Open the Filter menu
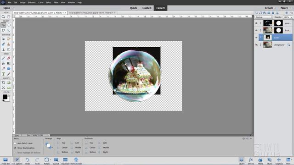Image resolution: width=294 pixels, height=165 pixels. (x=56, y=3)
